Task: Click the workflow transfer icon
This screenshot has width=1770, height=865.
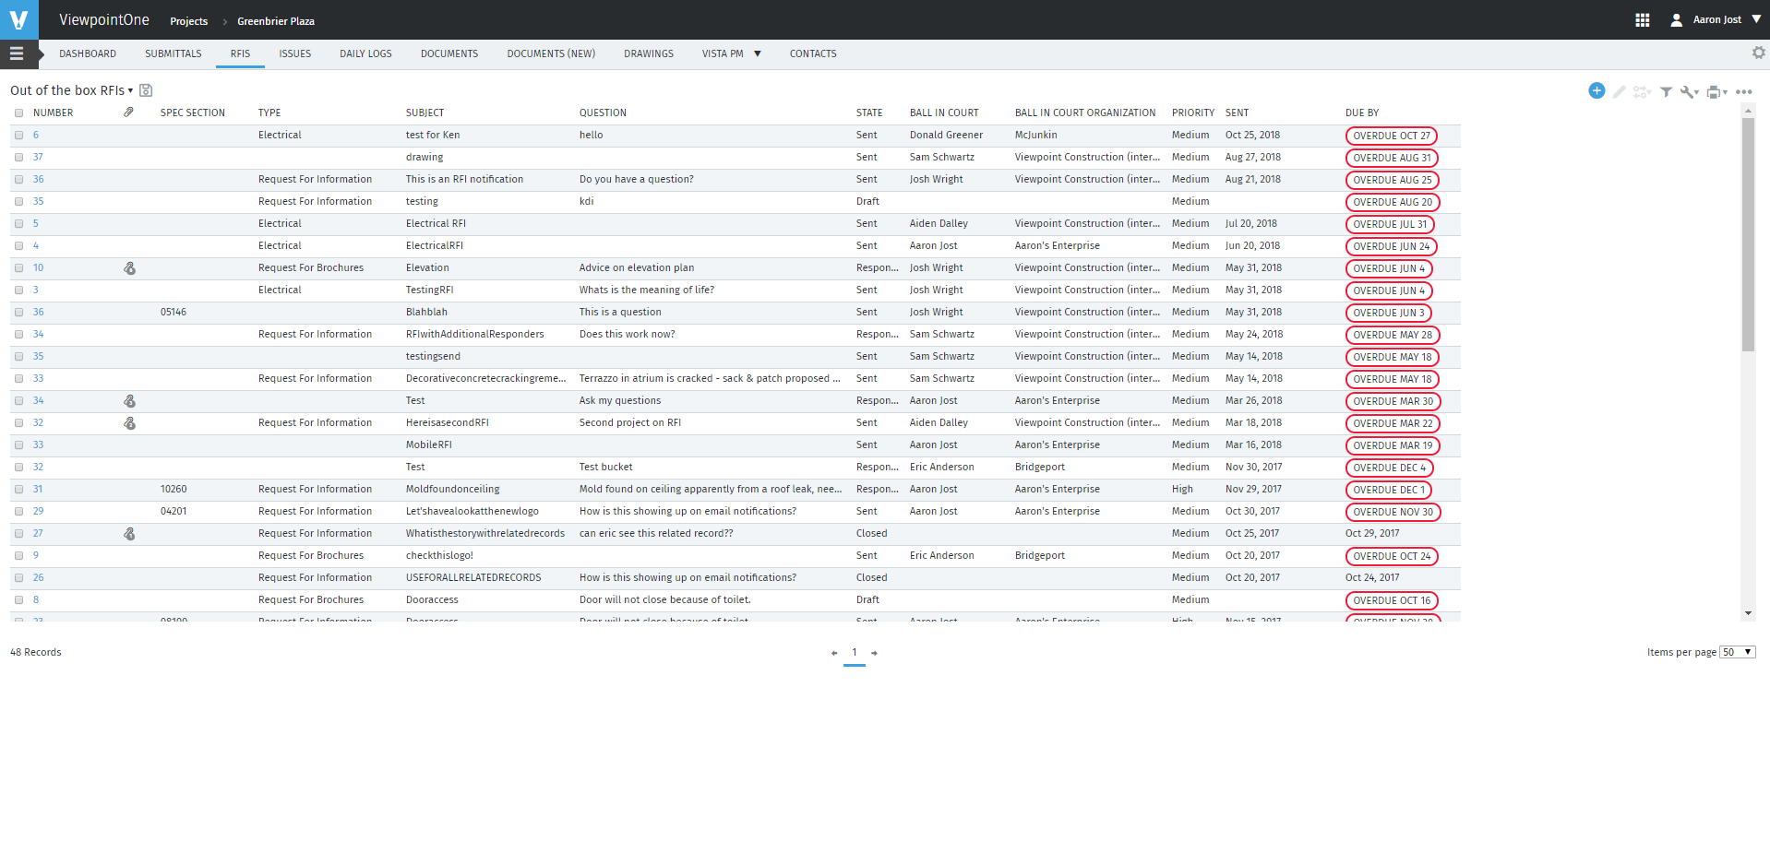Action: coord(1642,91)
